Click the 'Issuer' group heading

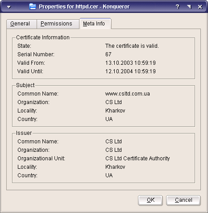coord(24,133)
